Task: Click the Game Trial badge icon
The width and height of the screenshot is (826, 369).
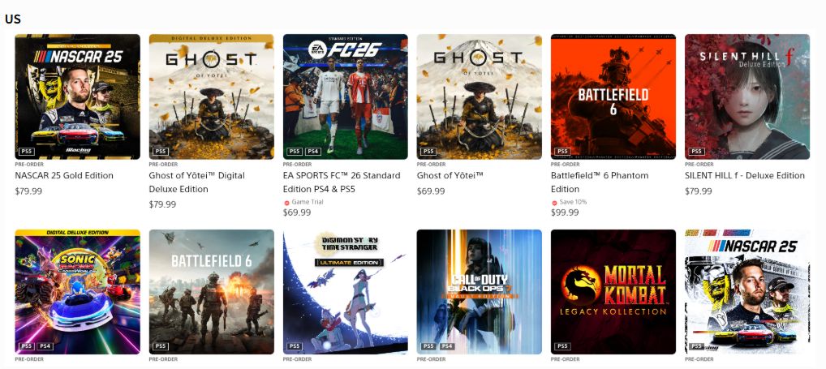Action: coord(286,203)
